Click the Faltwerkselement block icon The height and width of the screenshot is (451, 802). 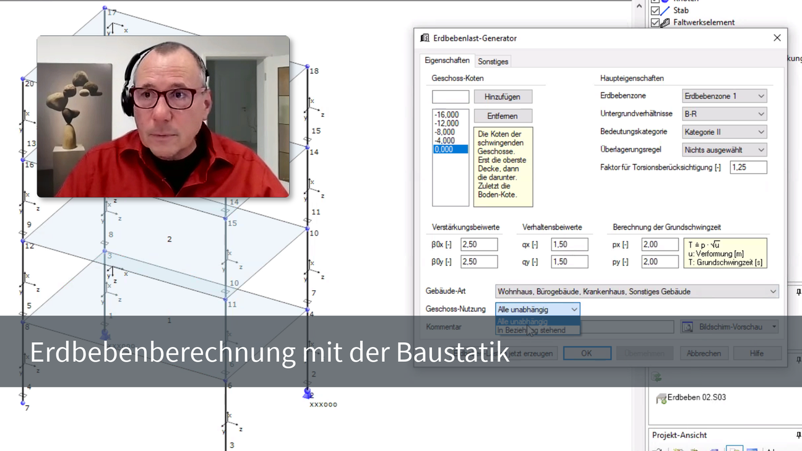click(665, 23)
